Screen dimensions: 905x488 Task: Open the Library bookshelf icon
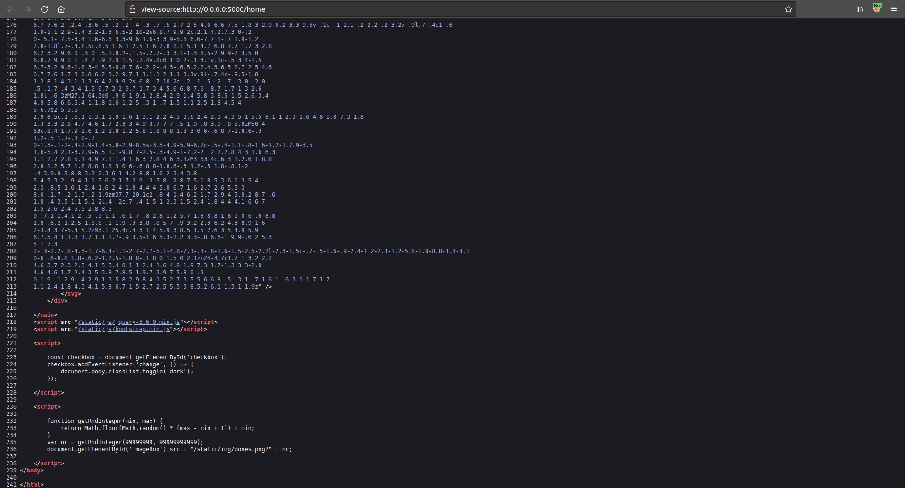click(860, 9)
